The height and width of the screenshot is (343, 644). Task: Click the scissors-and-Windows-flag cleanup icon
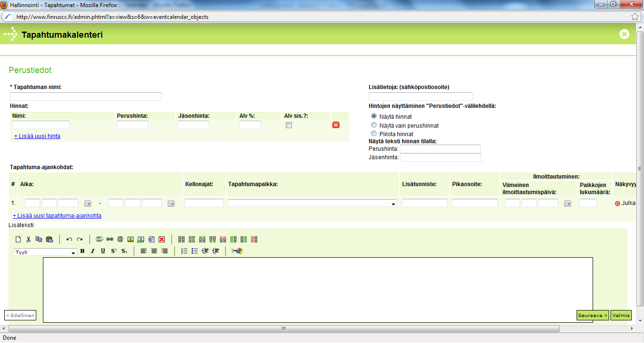(x=237, y=251)
